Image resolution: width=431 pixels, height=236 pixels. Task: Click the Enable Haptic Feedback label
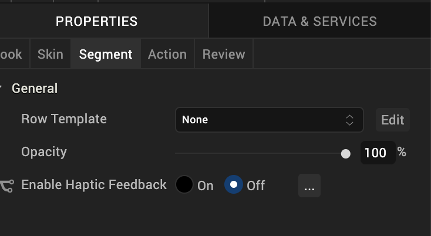click(94, 185)
